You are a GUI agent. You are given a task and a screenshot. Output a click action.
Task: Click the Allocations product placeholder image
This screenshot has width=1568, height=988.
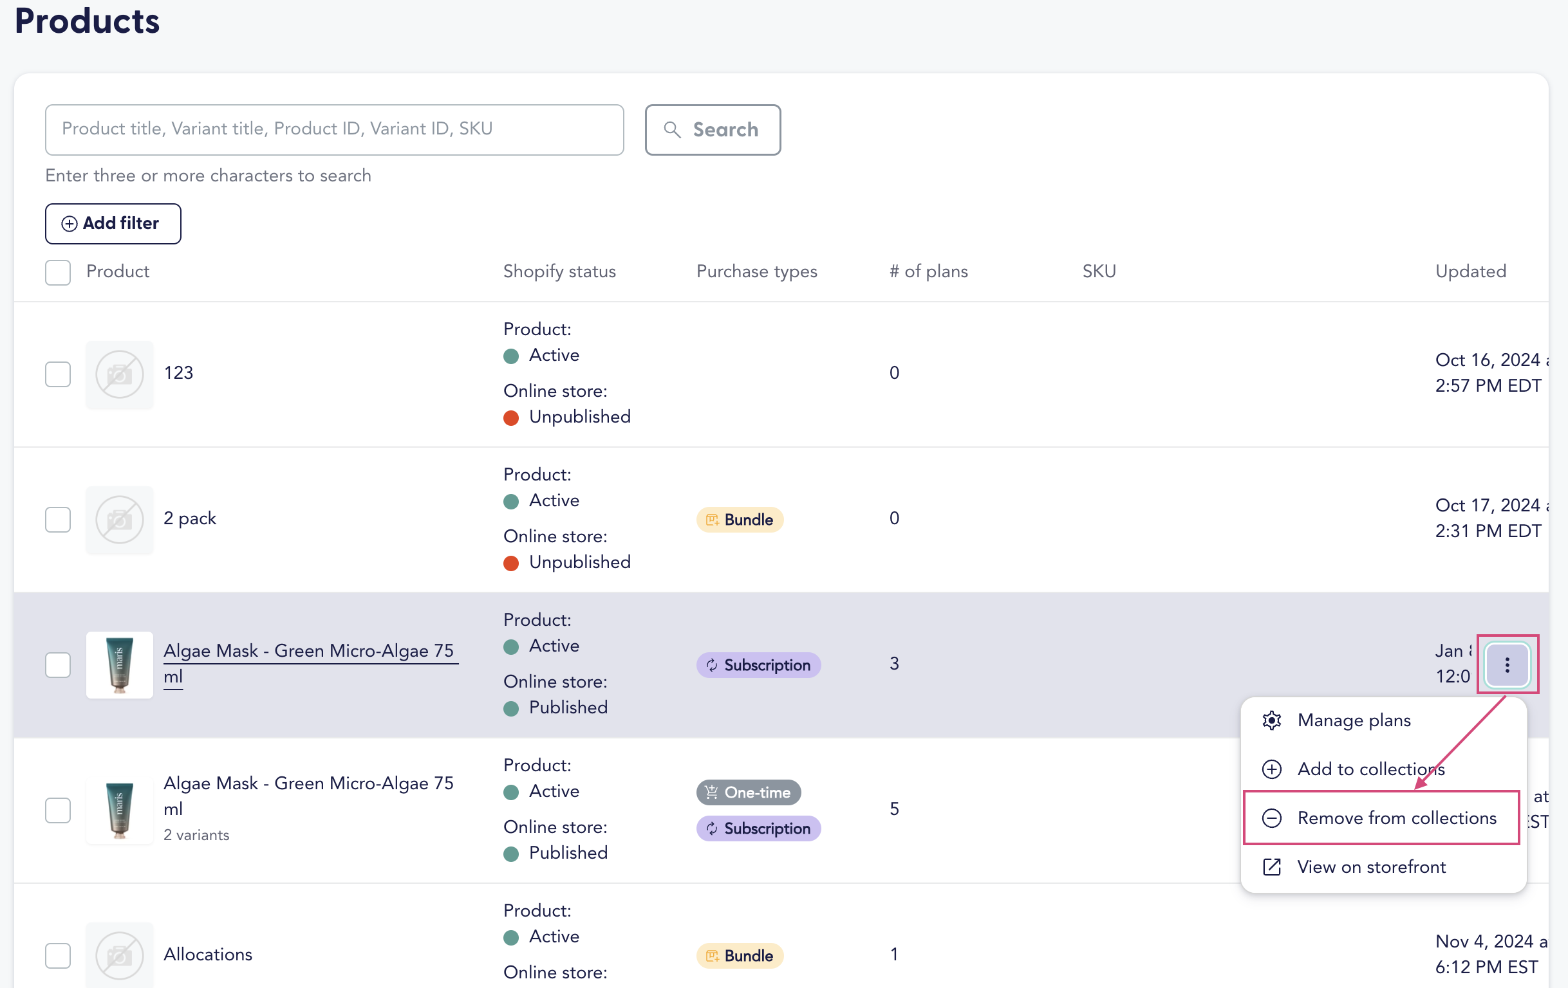point(120,955)
